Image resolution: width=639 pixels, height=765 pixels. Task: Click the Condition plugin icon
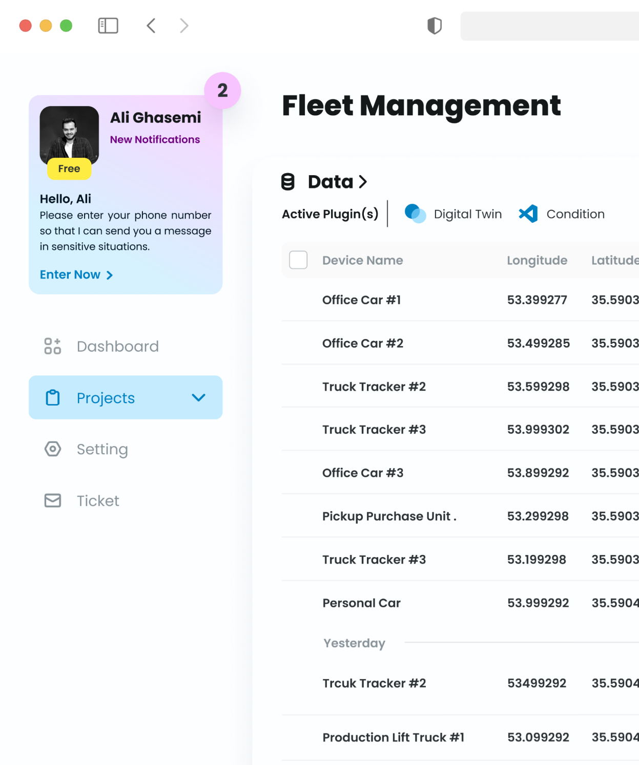(x=528, y=214)
